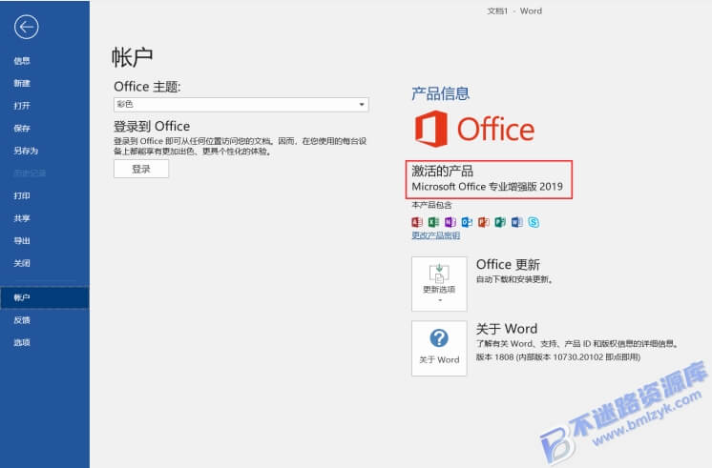Open the Office 主题 dropdown set to 彩色
Image resolution: width=712 pixels, height=468 pixels.
coord(241,105)
